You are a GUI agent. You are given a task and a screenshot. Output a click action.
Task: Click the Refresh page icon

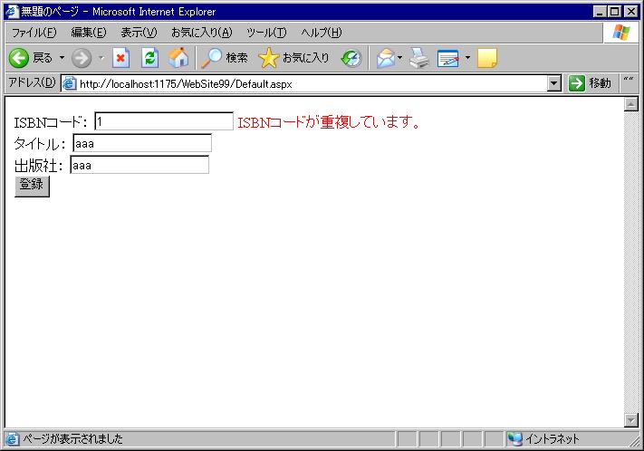pos(150,58)
